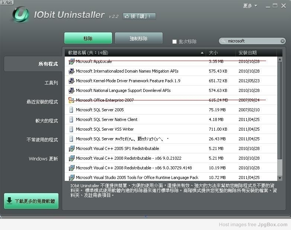Click the Visual C++ 2005 SP1 Redistributable icon
This screenshot has width=291, height=230.
tap(71, 148)
